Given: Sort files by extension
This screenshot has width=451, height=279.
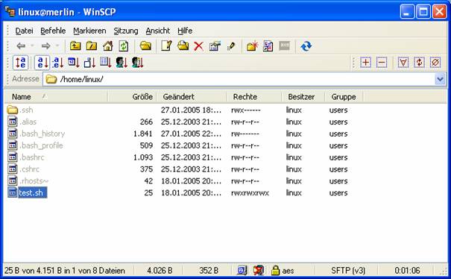Looking at the screenshot, I should point(57,63).
